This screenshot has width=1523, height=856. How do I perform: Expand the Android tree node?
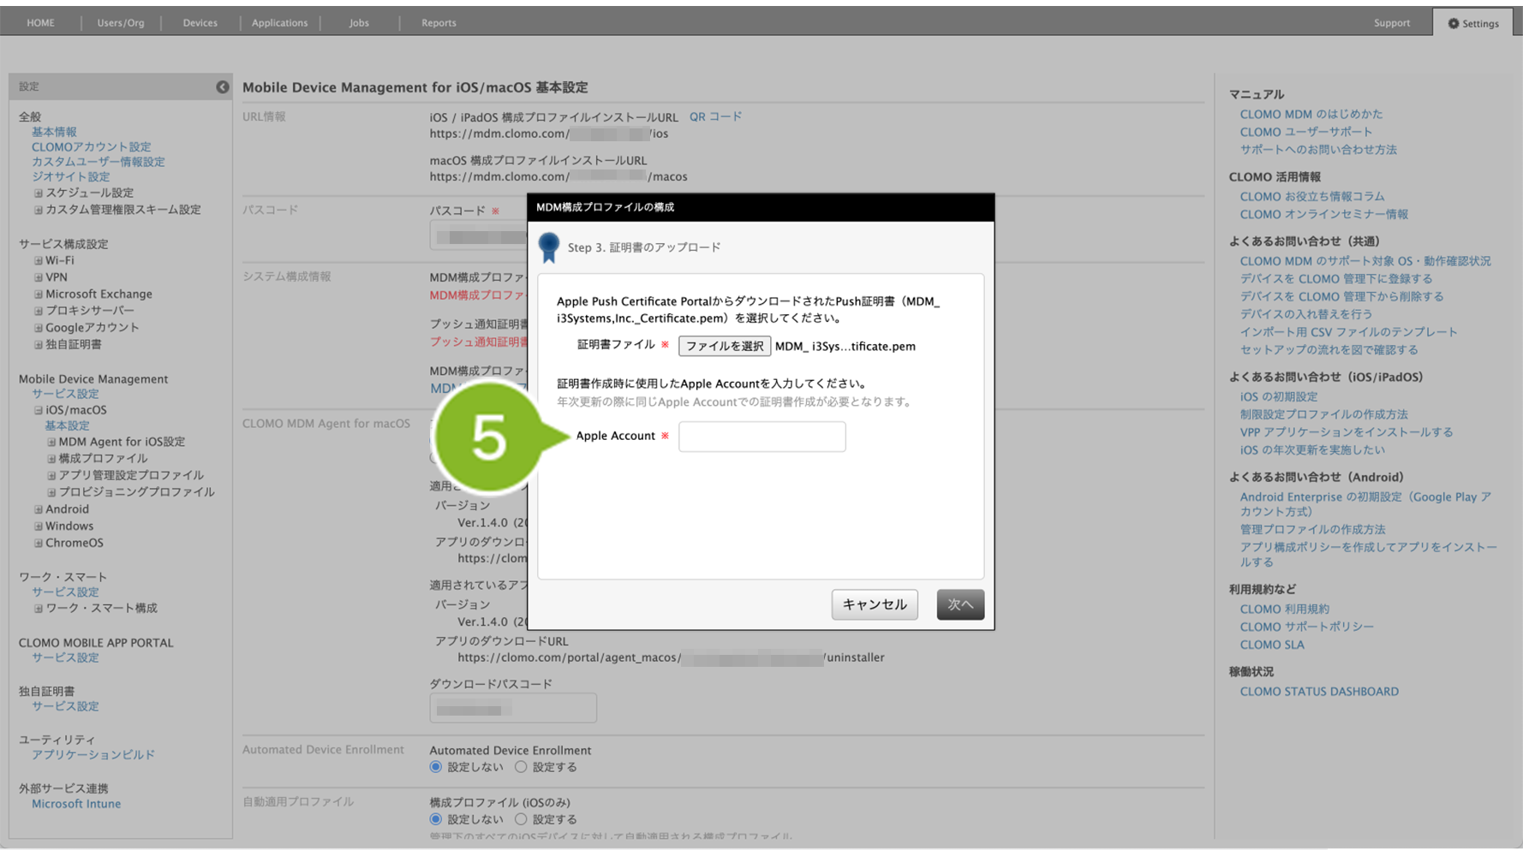pos(38,509)
